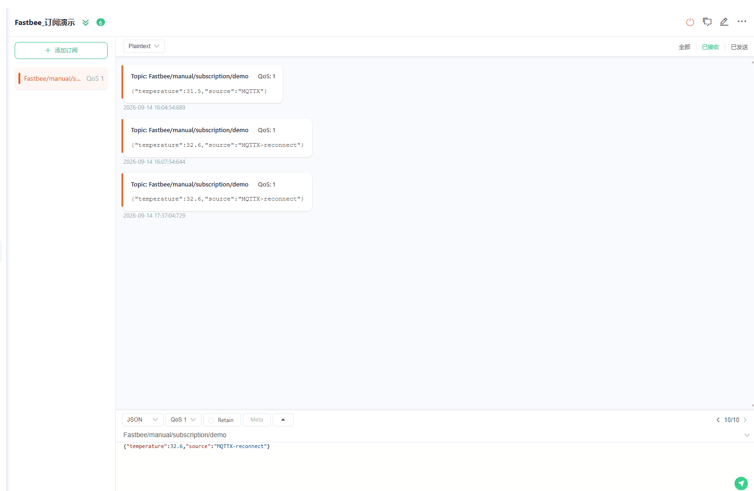Select message dated 16:07:54:644
This screenshot has height=491, width=754.
pyautogui.click(x=217, y=138)
